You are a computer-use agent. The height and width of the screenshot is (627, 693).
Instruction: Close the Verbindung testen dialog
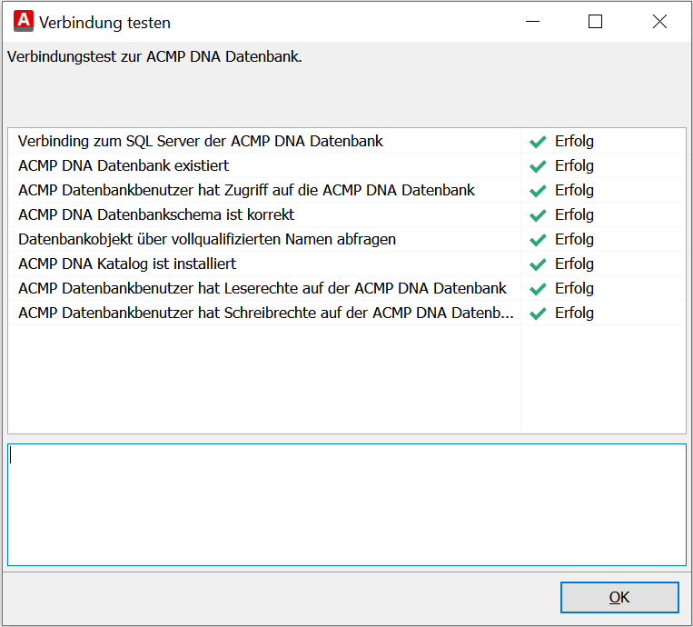(659, 21)
